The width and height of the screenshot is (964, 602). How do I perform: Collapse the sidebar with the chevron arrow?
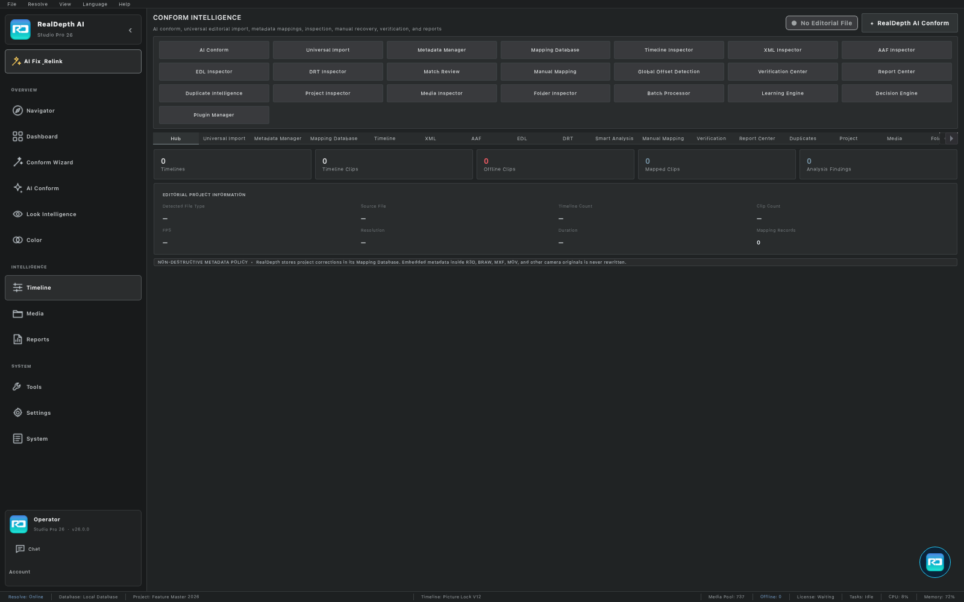tap(130, 30)
